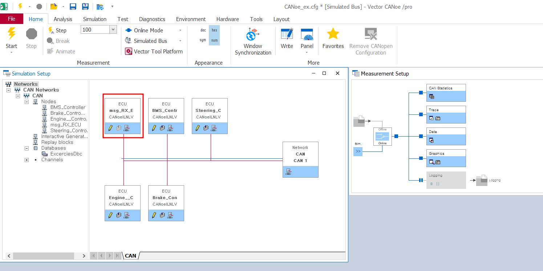Click the Steering_C ECU block title

(x=208, y=110)
